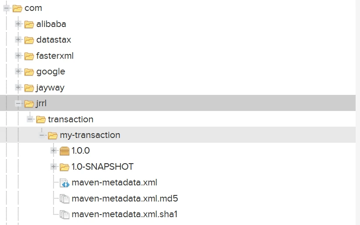Collapse the my-transaction folder node
Image resolution: width=360 pixels, height=225 pixels.
tap(42, 135)
